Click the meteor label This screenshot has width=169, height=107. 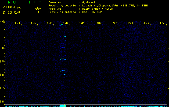point(38,9)
